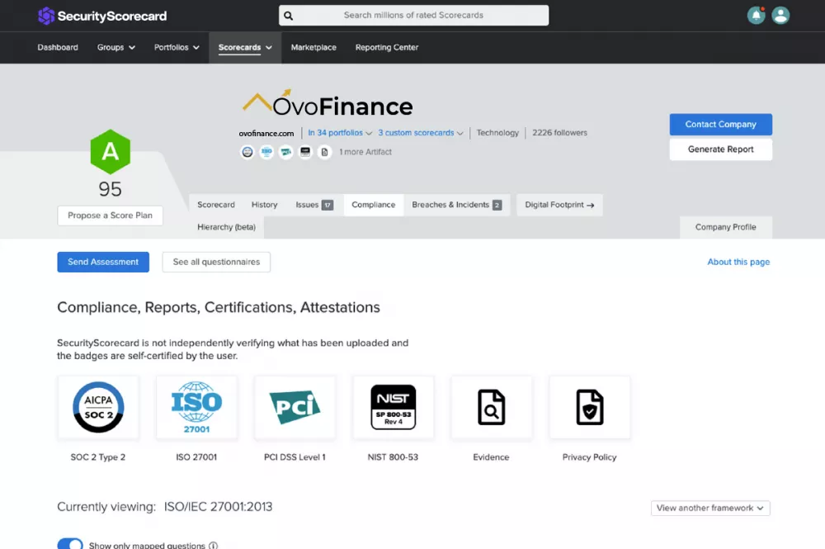The width and height of the screenshot is (825, 549).
Task: Open the Reporting Center
Action: pos(387,47)
